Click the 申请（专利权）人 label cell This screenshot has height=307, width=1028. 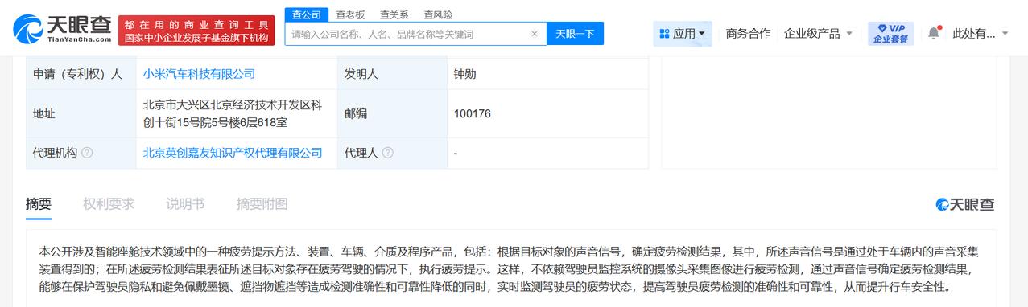click(81, 74)
